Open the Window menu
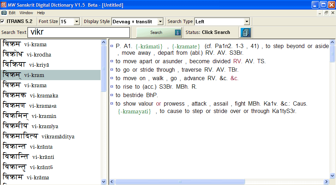 coord(26,13)
